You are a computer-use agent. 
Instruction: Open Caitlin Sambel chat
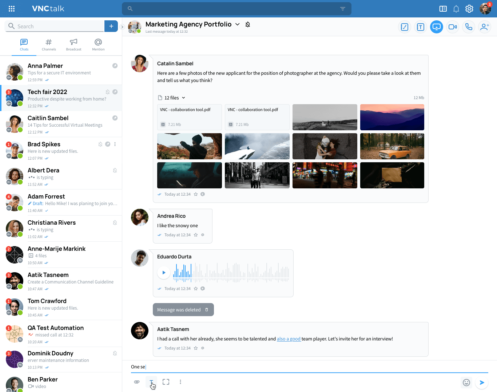pos(61,124)
